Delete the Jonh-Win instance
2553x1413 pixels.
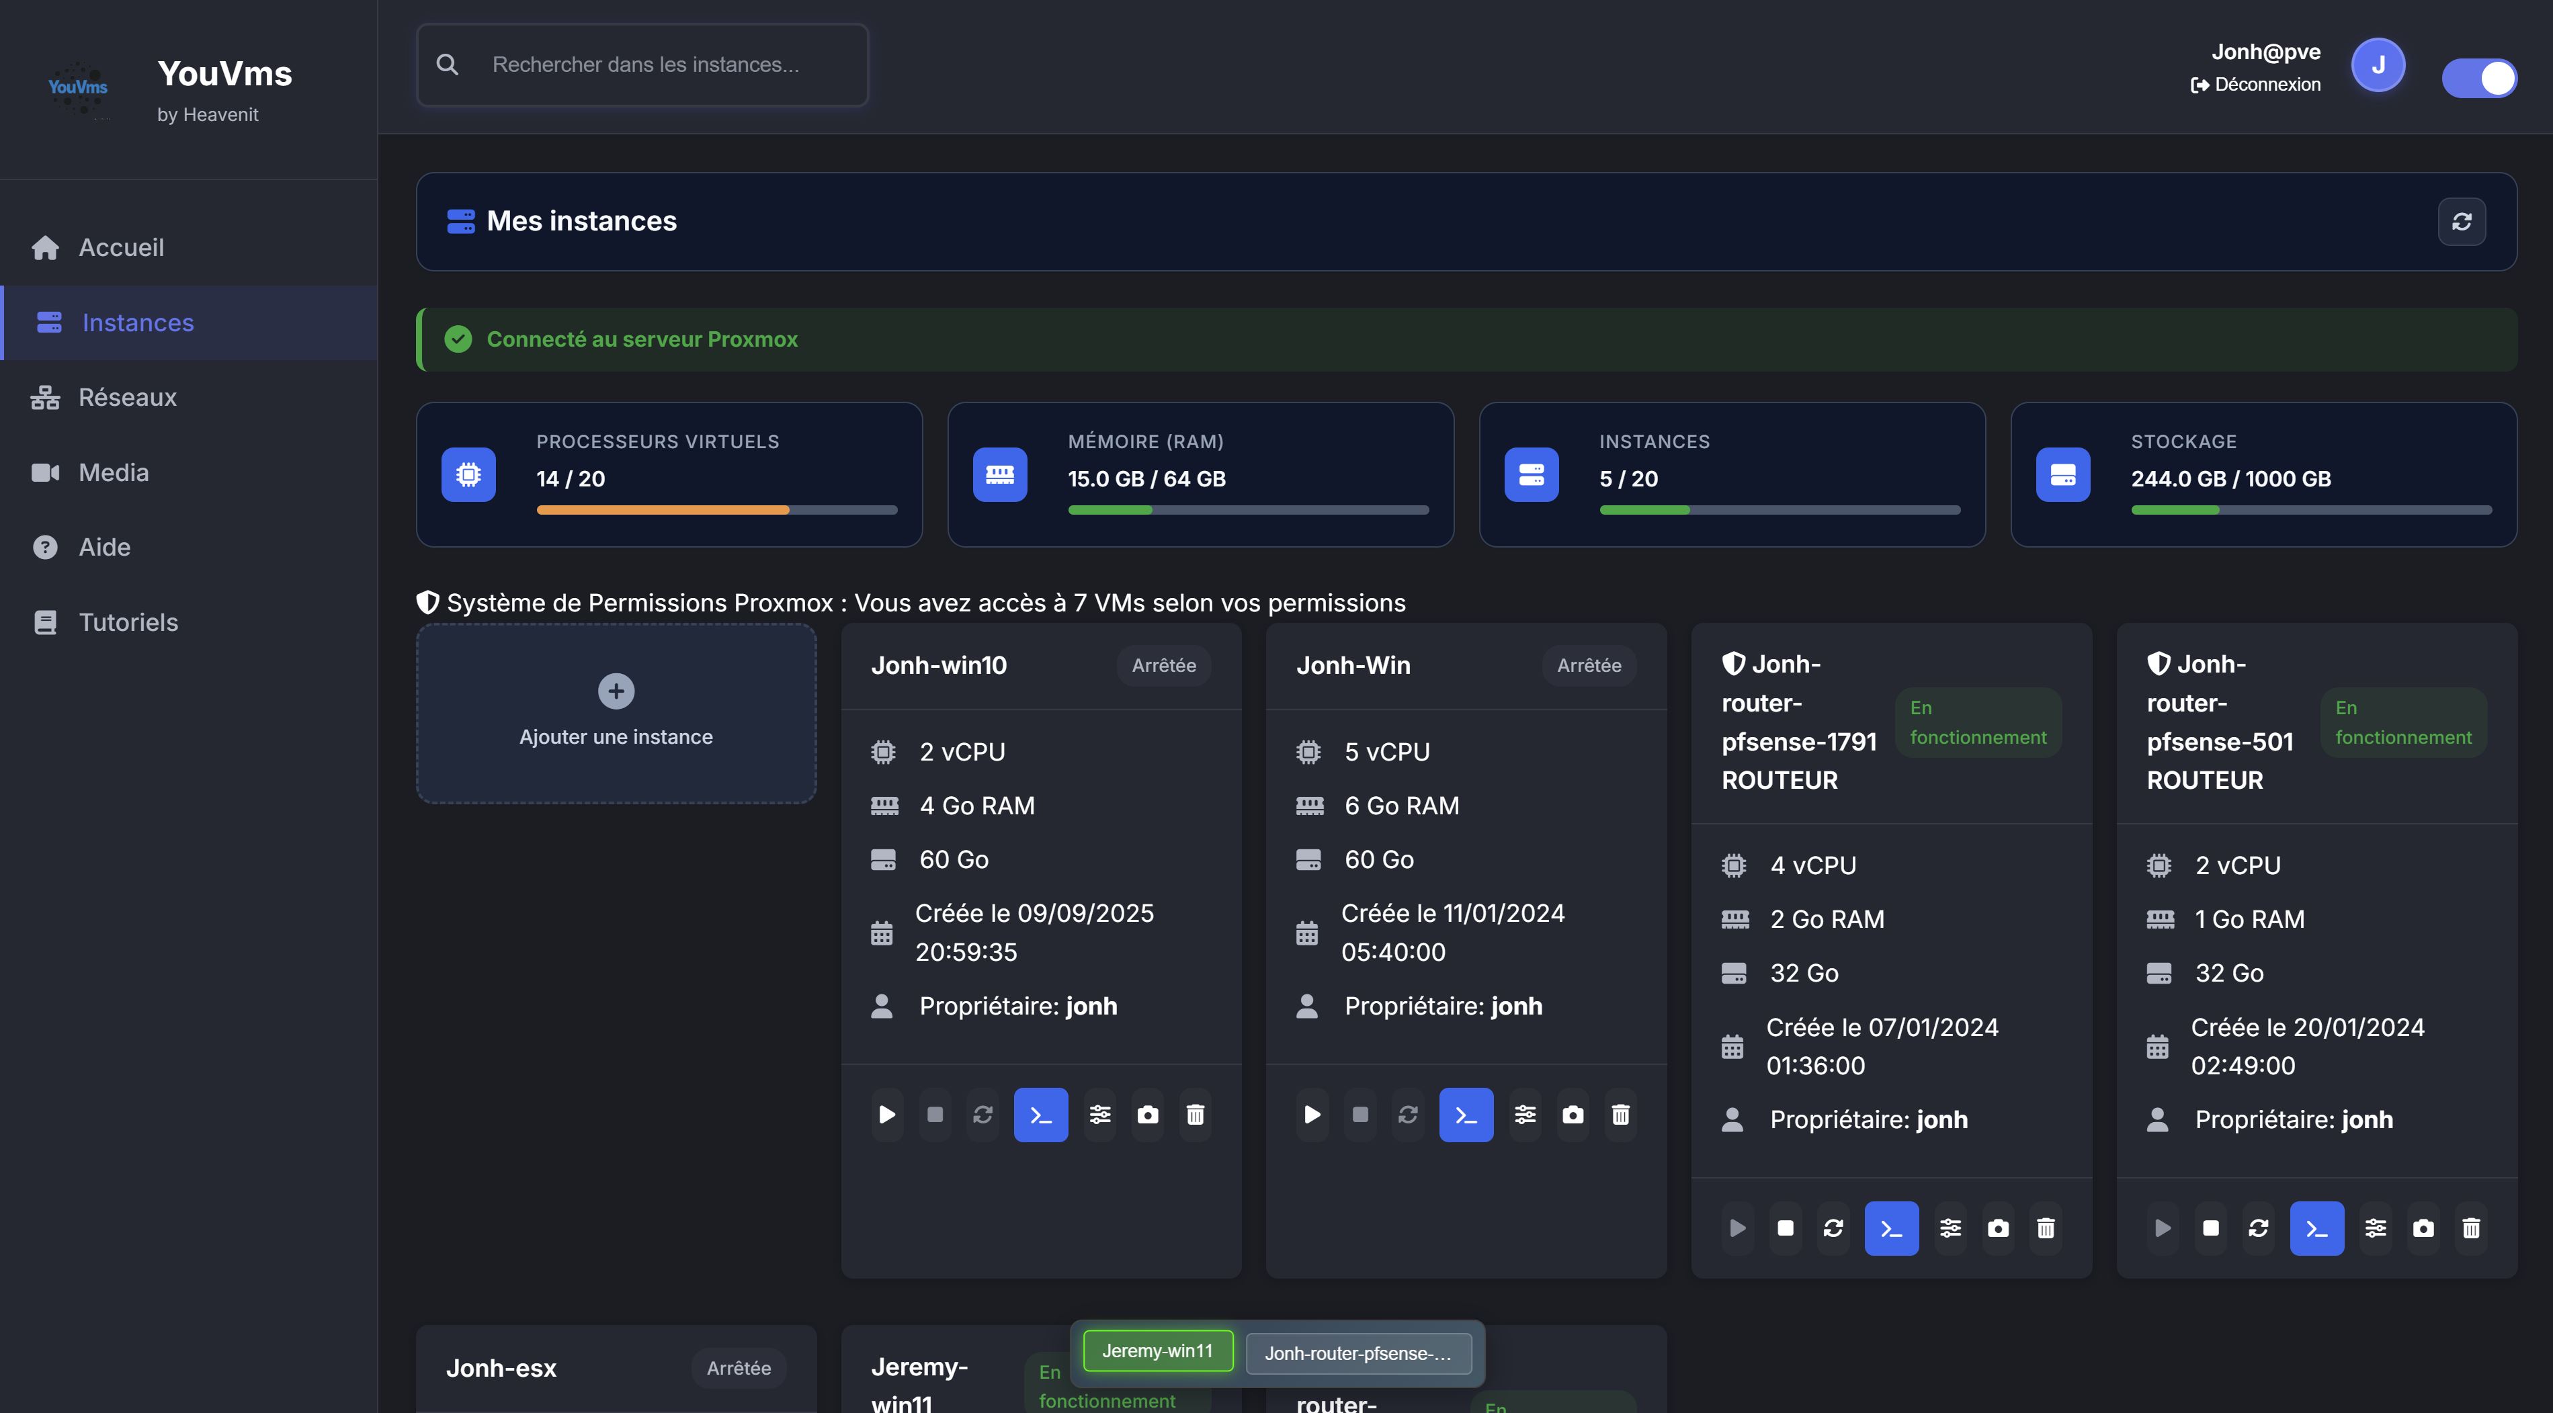[1620, 1115]
